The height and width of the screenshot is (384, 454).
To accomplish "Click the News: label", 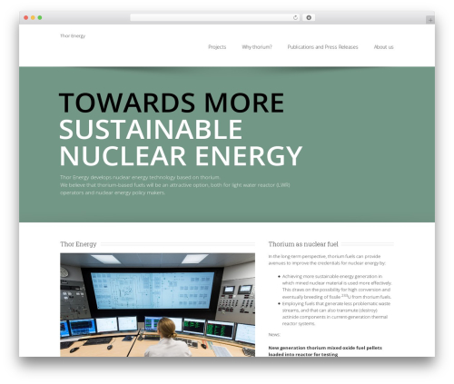I will (x=274, y=335).
